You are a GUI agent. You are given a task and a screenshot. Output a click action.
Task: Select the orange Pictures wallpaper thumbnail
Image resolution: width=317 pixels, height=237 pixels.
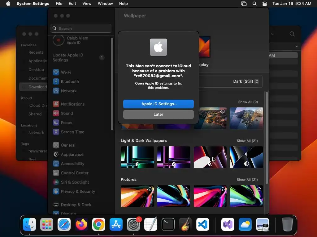pyautogui.click(x=137, y=196)
